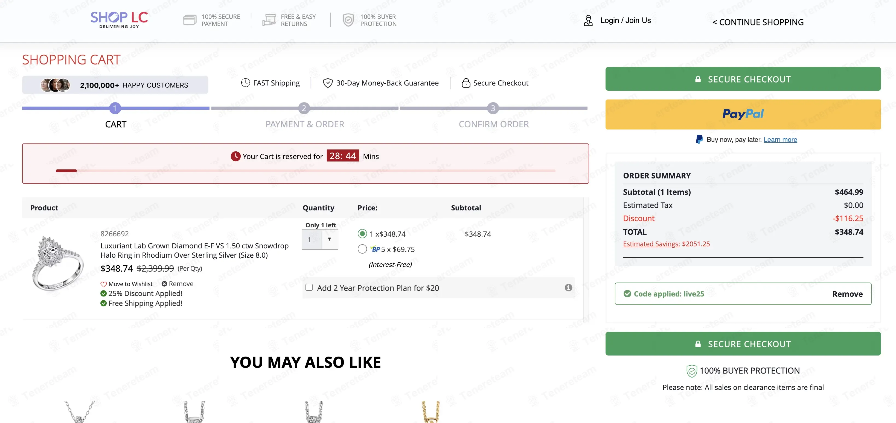
Task: Open the diamond ring product thumbnail
Action: point(58,263)
